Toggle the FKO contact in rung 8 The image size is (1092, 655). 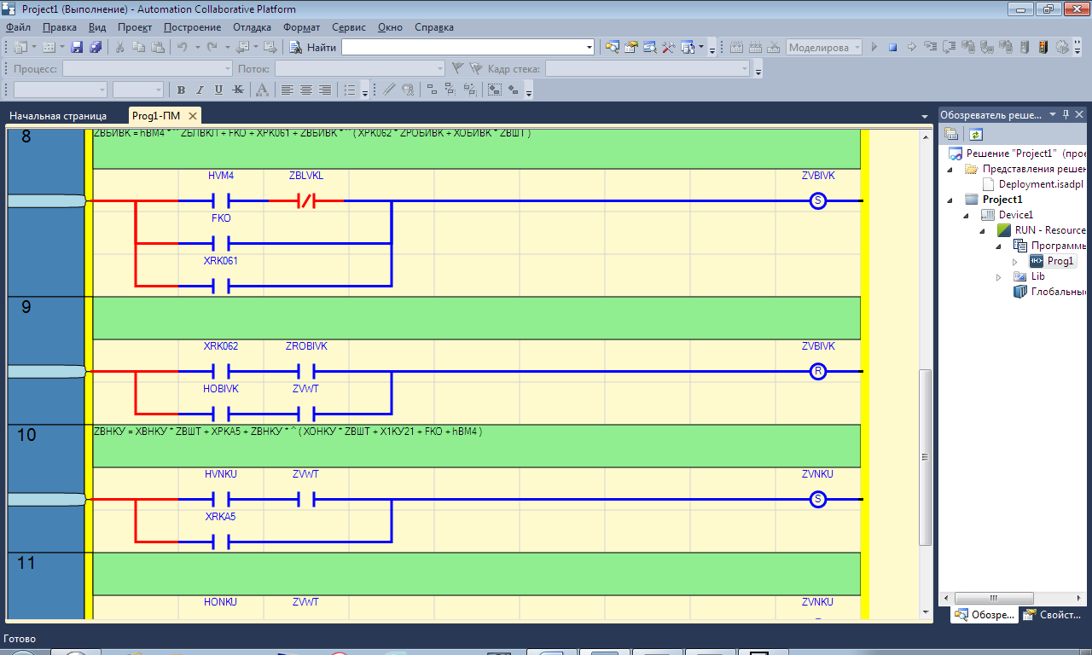point(221,244)
